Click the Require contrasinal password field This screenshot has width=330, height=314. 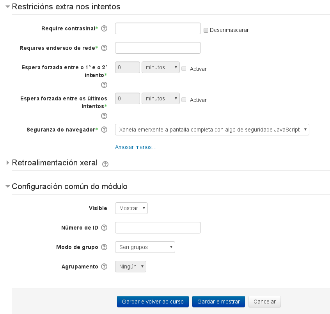coord(158,28)
